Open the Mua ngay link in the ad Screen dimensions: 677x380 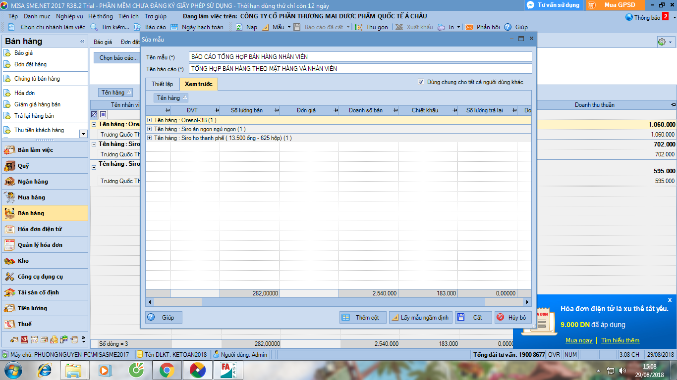click(x=579, y=340)
